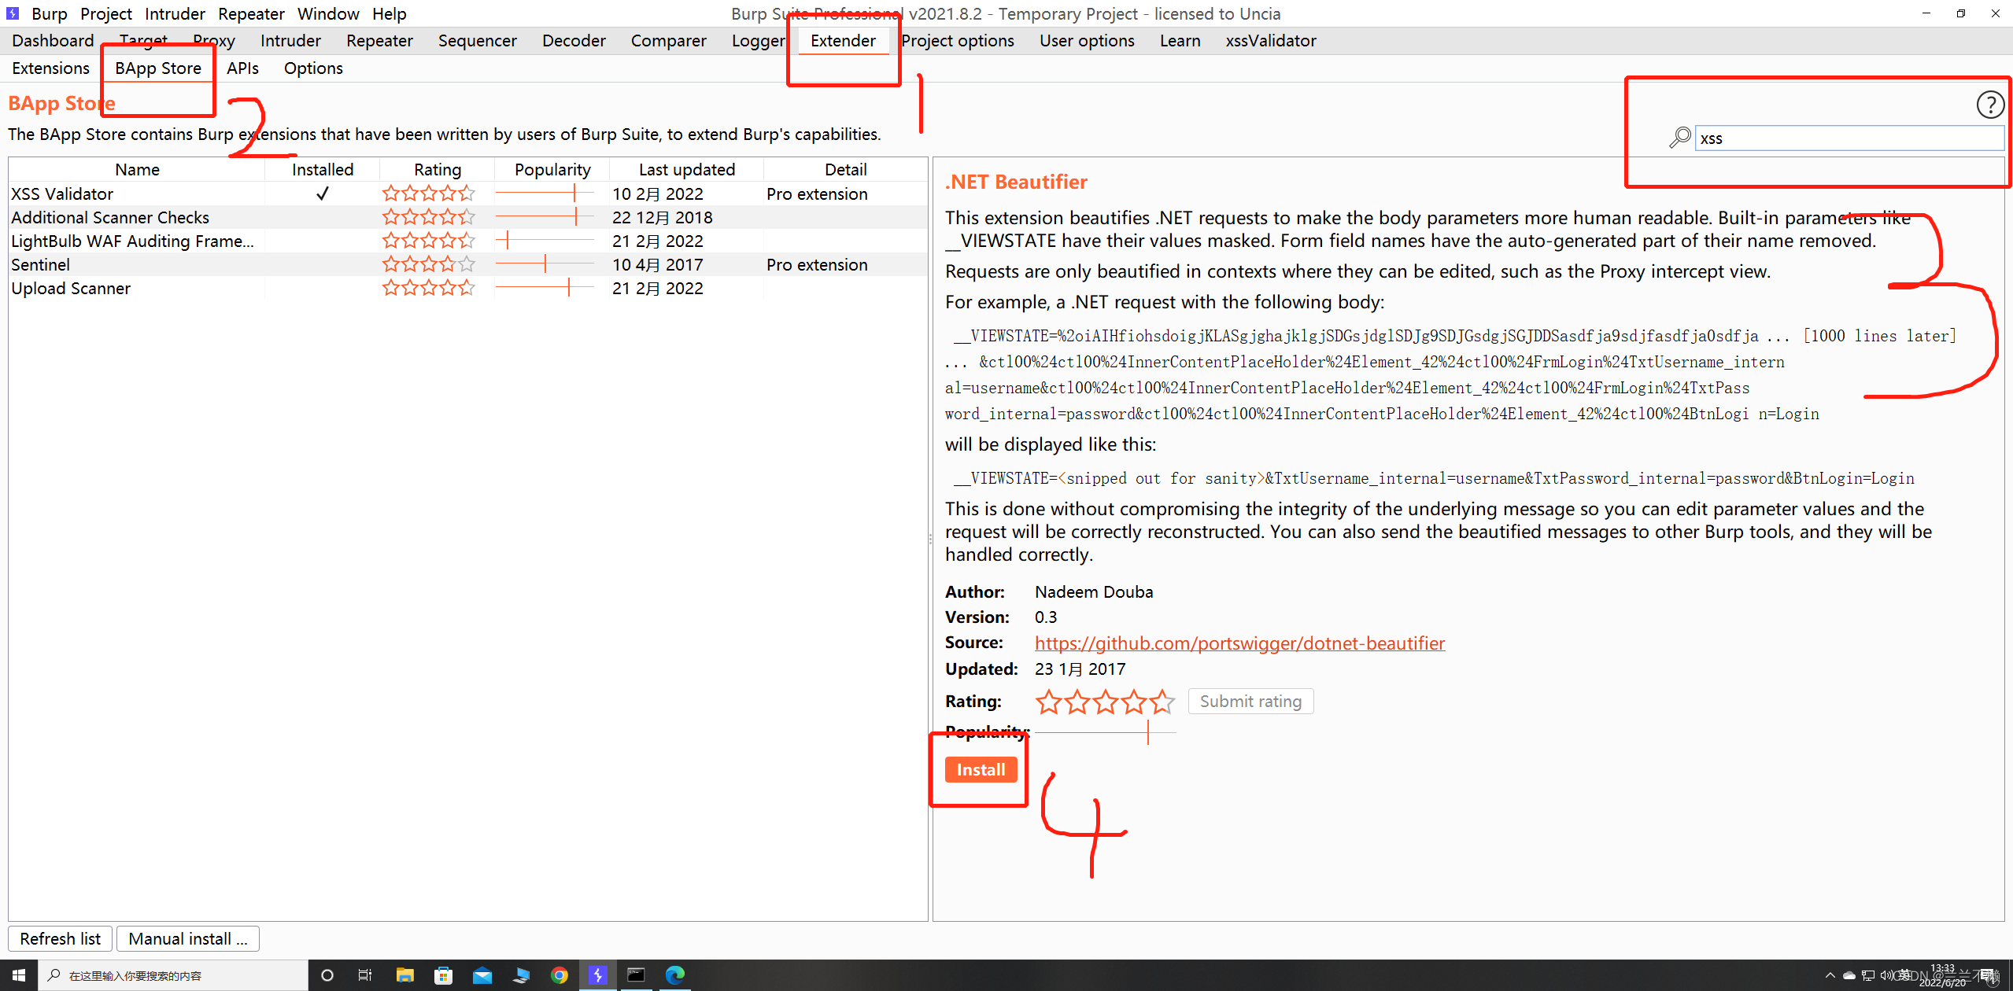Open the Window menu
This screenshot has height=991, width=2013.
pyautogui.click(x=328, y=13)
